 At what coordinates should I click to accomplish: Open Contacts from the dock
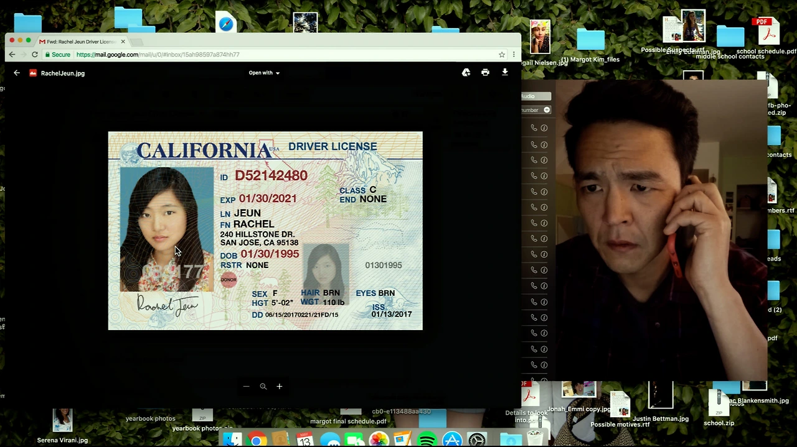click(280, 440)
